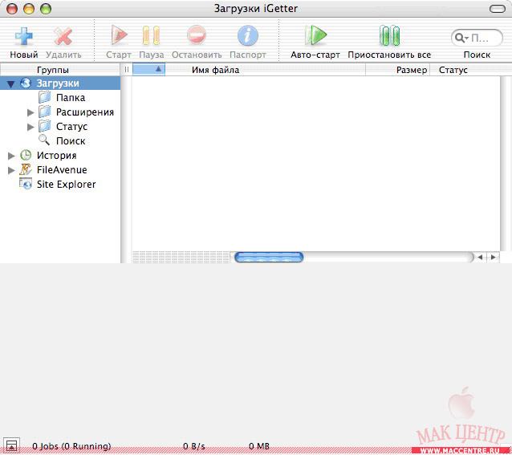This screenshot has height=455, width=512.
Task: Open the Паспорт info icon
Action: [x=247, y=35]
